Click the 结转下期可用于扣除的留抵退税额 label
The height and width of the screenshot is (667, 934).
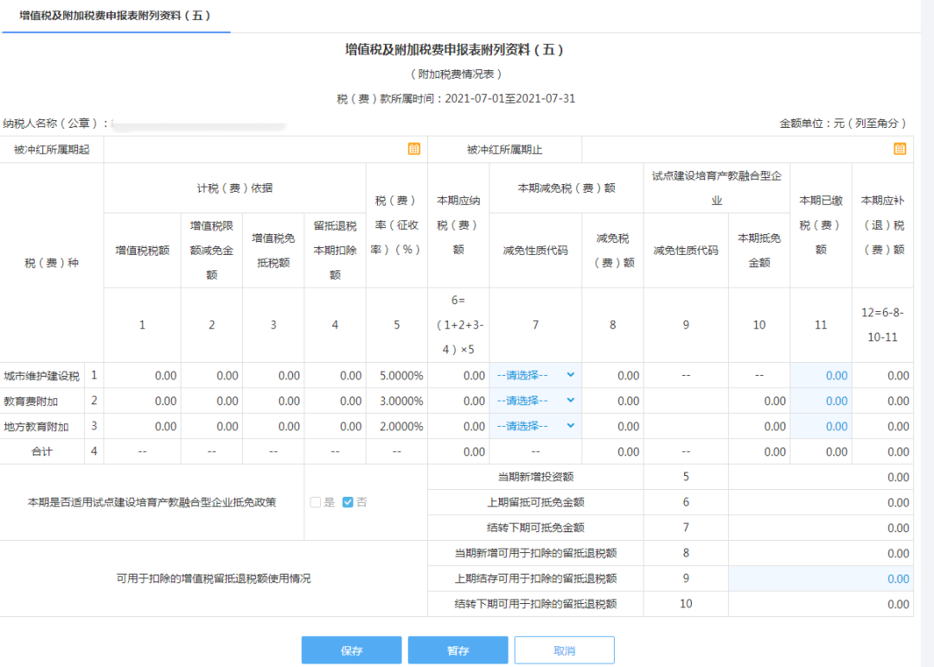(535, 603)
